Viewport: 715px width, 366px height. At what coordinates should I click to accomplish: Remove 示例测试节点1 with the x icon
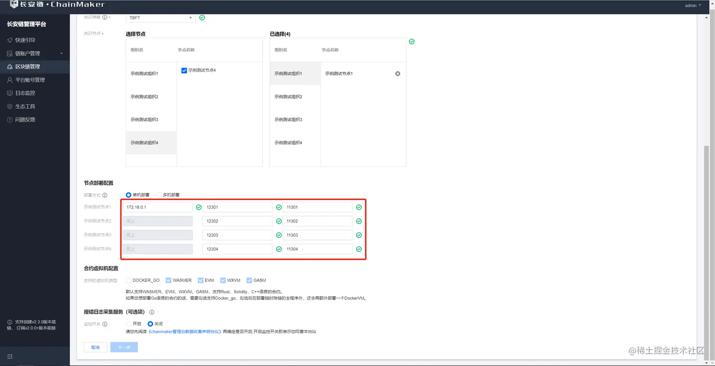[x=398, y=74]
